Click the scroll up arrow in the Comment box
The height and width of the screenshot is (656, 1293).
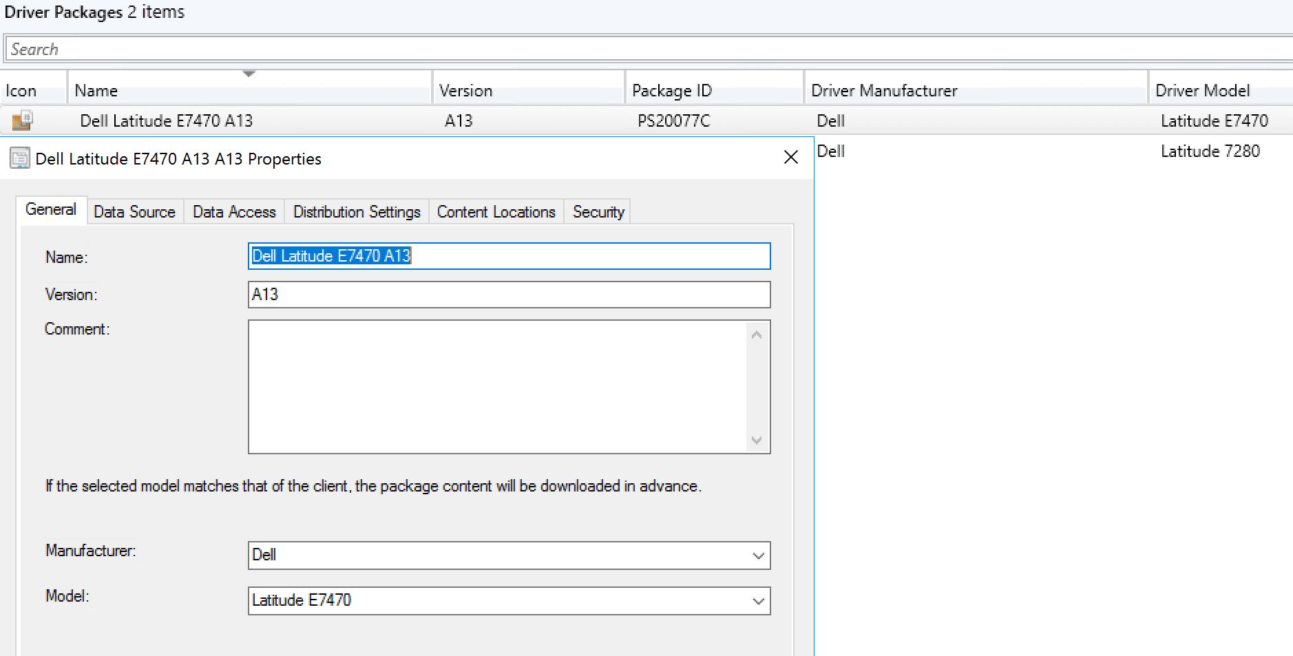click(757, 333)
